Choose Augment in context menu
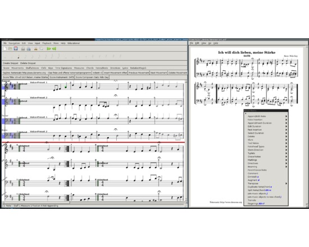 point(266,180)
